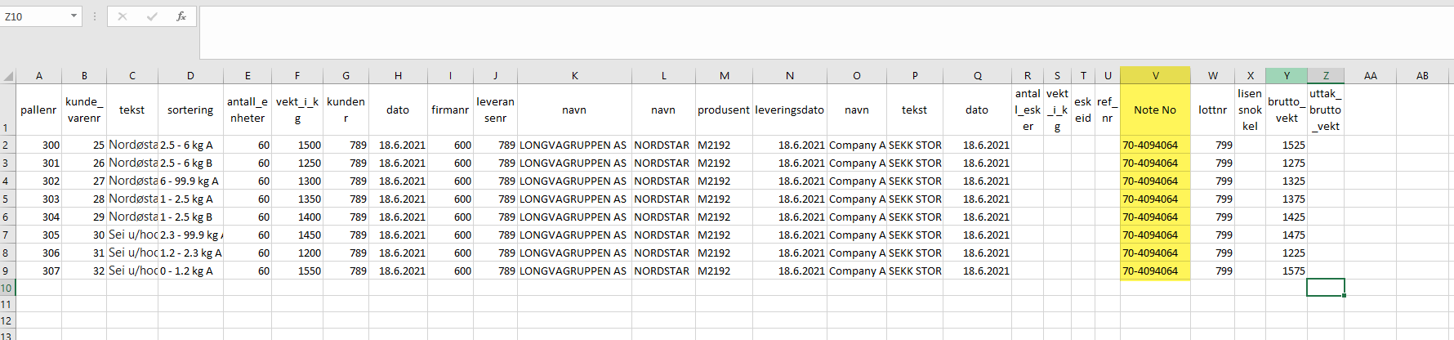
Task: Select column AB header
Action: click(x=1422, y=75)
